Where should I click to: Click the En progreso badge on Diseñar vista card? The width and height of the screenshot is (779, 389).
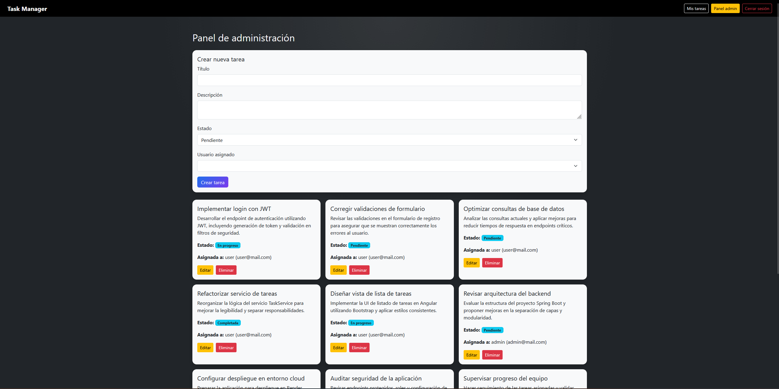tap(361, 323)
